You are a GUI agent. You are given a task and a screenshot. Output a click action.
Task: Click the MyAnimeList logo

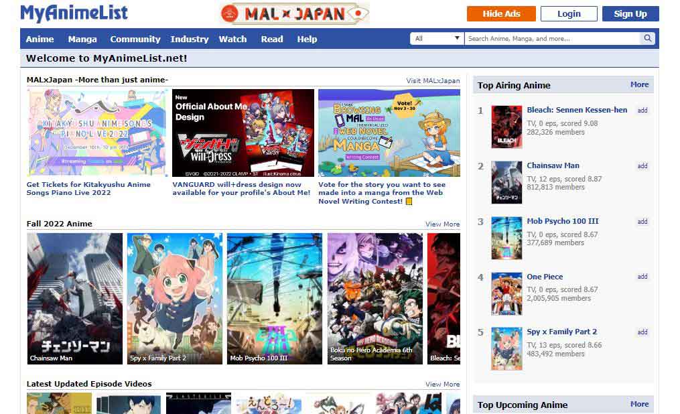pos(74,12)
